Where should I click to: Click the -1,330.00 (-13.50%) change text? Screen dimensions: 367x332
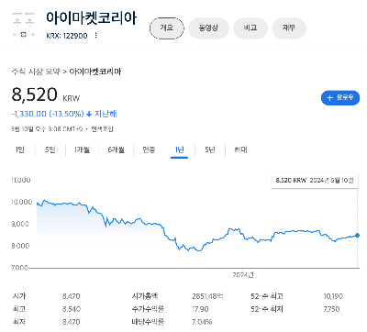[48, 114]
